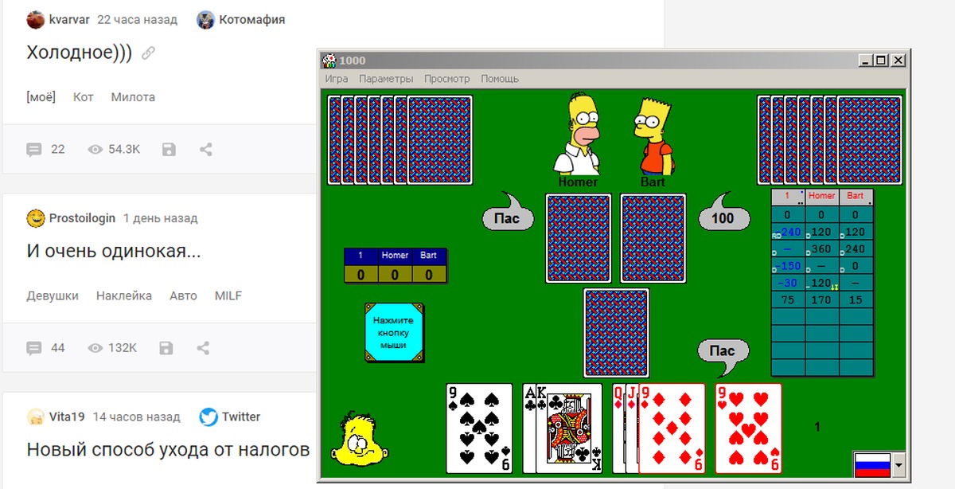
Task: Open the Twitter community link
Action: coord(241,417)
